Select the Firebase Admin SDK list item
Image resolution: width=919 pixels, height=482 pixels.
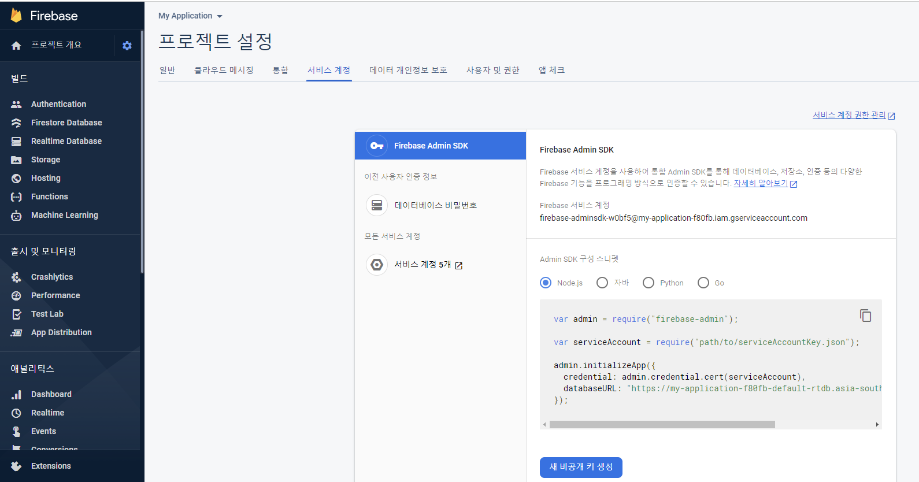coord(440,146)
